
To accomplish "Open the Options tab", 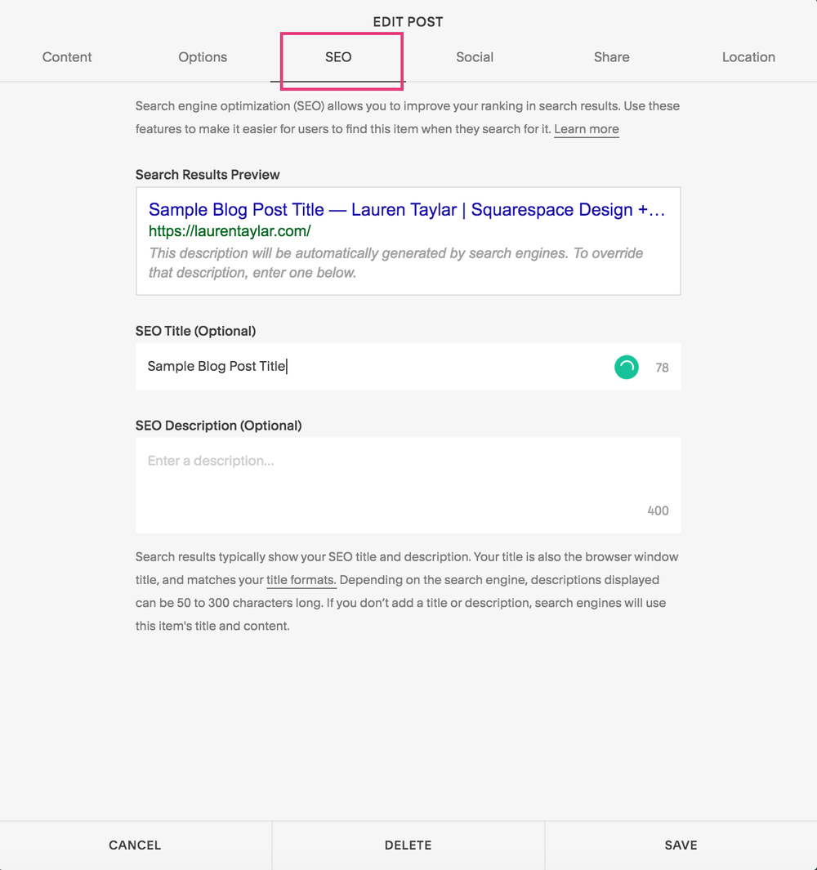I will click(202, 57).
